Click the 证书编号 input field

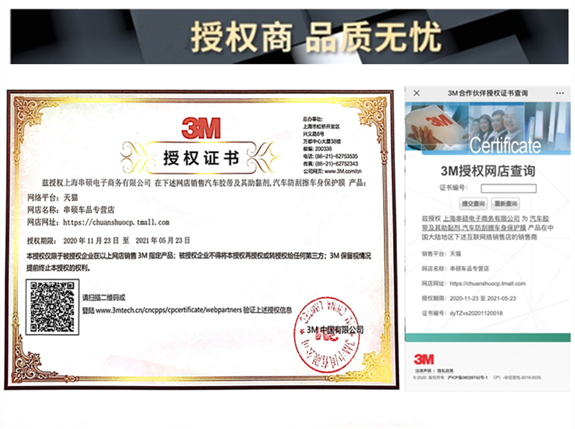click(508, 188)
